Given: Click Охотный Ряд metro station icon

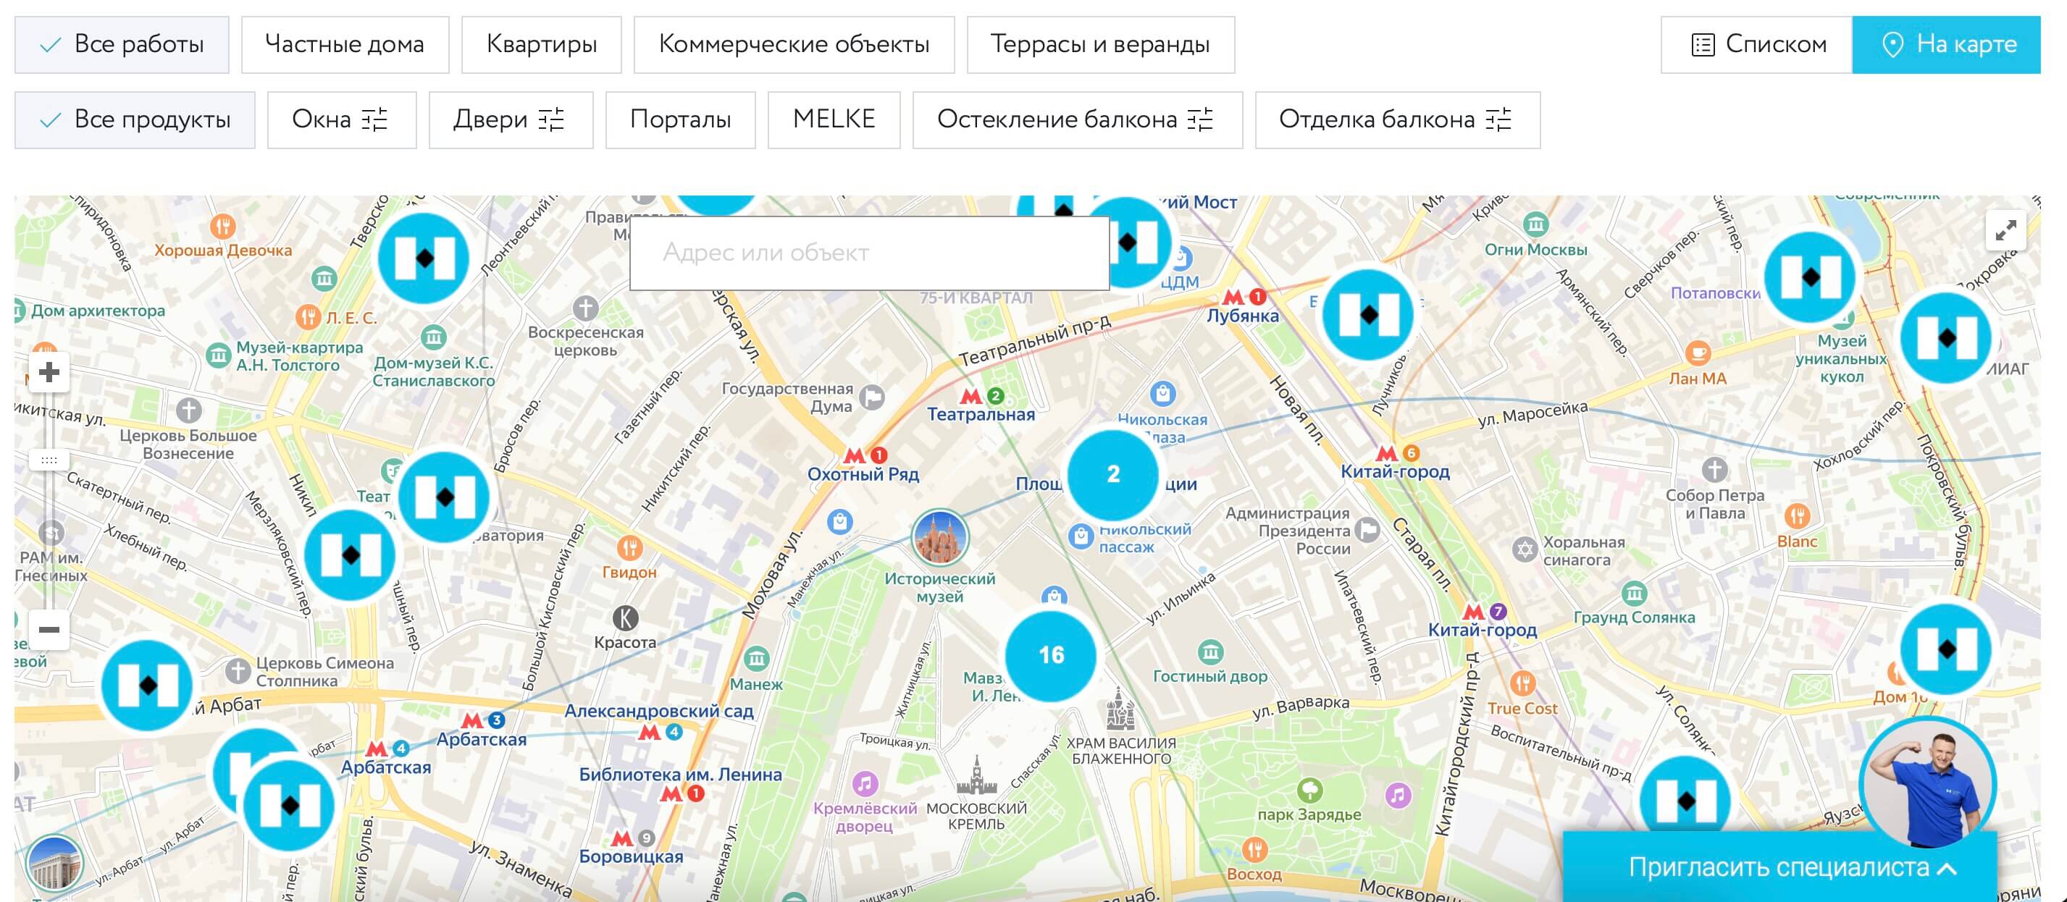Looking at the screenshot, I should (855, 455).
